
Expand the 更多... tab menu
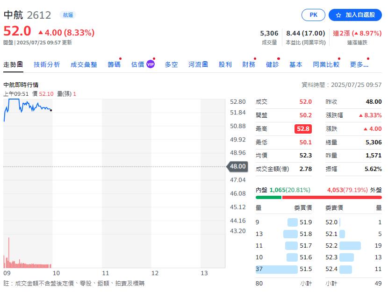tap(359, 64)
